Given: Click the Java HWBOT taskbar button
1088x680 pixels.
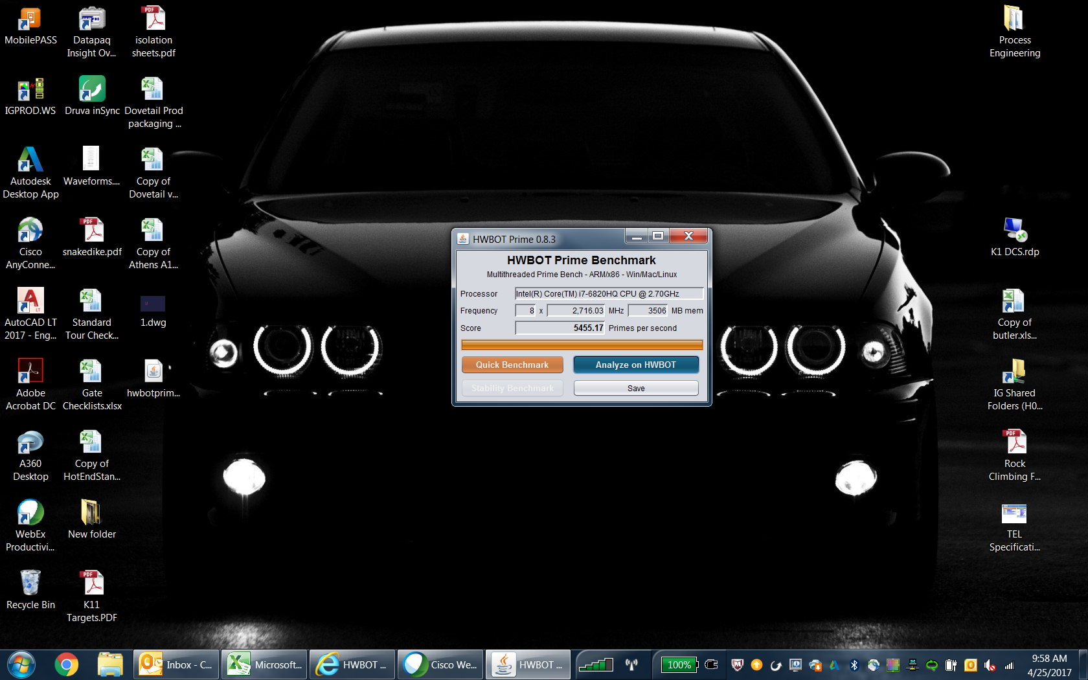Looking at the screenshot, I should [x=528, y=664].
